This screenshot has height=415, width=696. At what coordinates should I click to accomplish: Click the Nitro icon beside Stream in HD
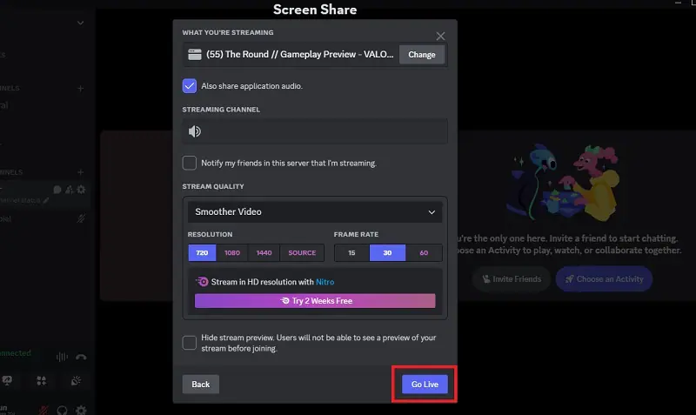pos(202,282)
